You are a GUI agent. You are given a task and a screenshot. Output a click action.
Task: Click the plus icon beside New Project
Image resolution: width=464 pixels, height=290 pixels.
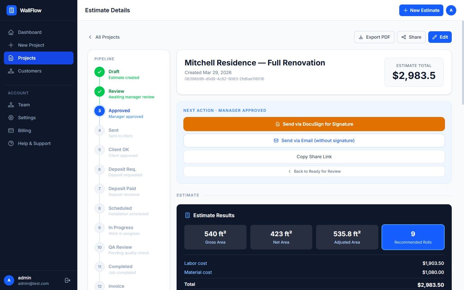tap(11, 45)
